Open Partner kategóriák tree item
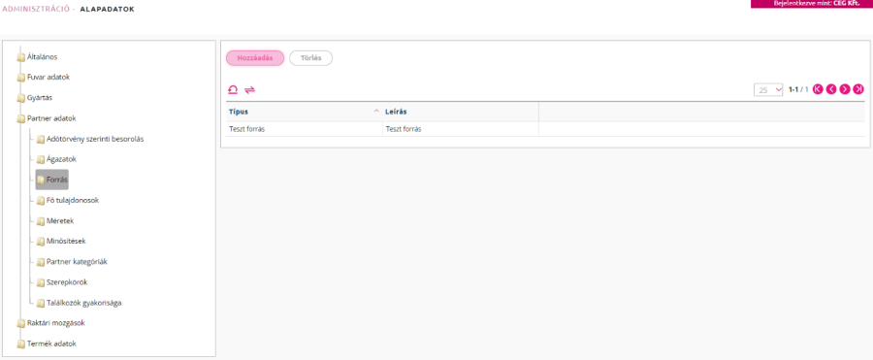The image size is (873, 360). tap(77, 261)
